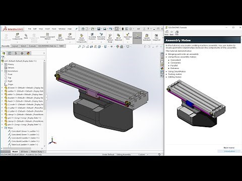This screenshot has width=242, height=181.
Task: Click the Exploded View icon
Action: tap(128, 37)
